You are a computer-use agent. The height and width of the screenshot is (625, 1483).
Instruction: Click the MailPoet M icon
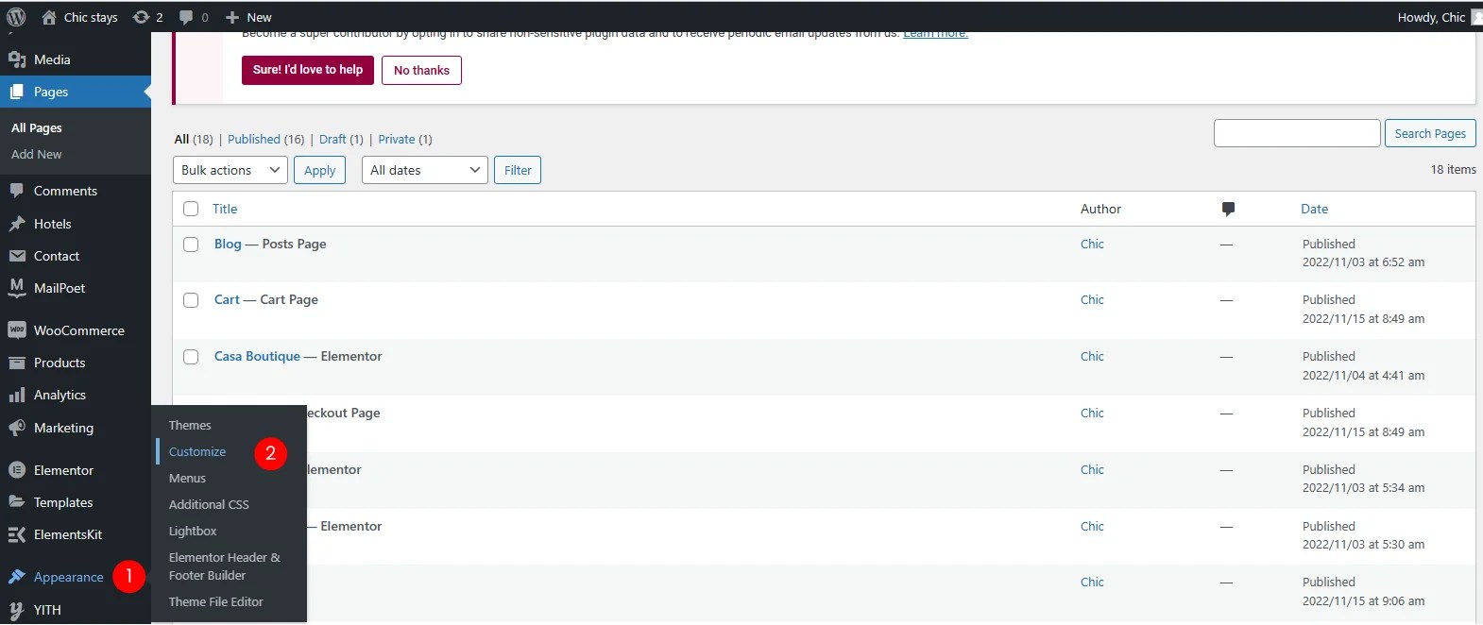17,288
